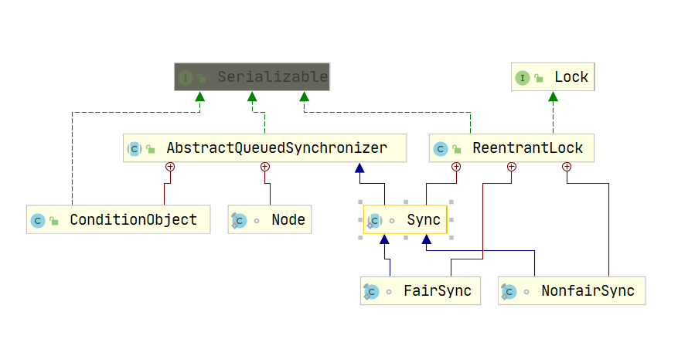Viewport: 695px width, 339px height.
Task: Click the "ConditionObject" label text
Action: 134,220
